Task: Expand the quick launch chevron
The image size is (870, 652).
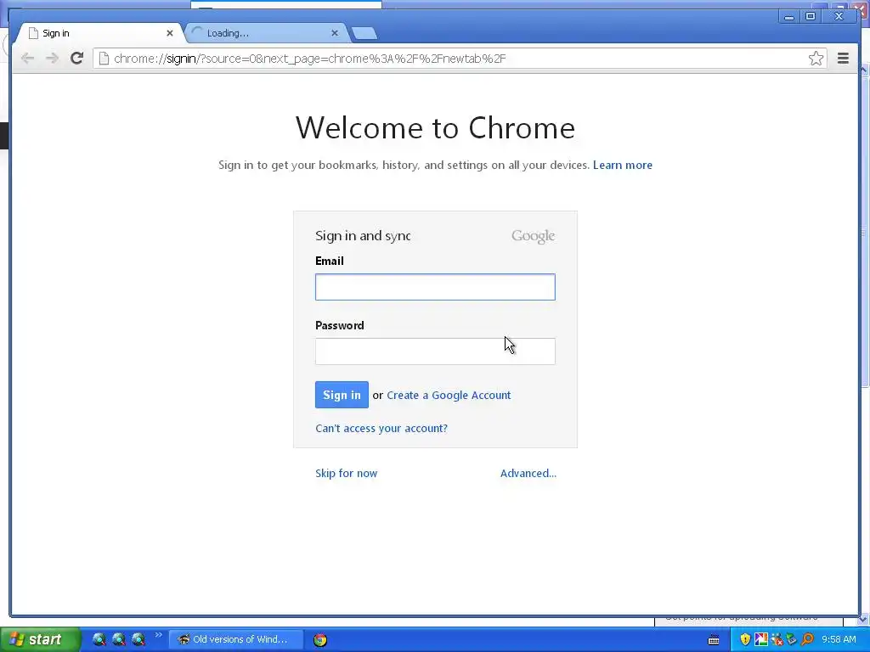Action: 159,635
